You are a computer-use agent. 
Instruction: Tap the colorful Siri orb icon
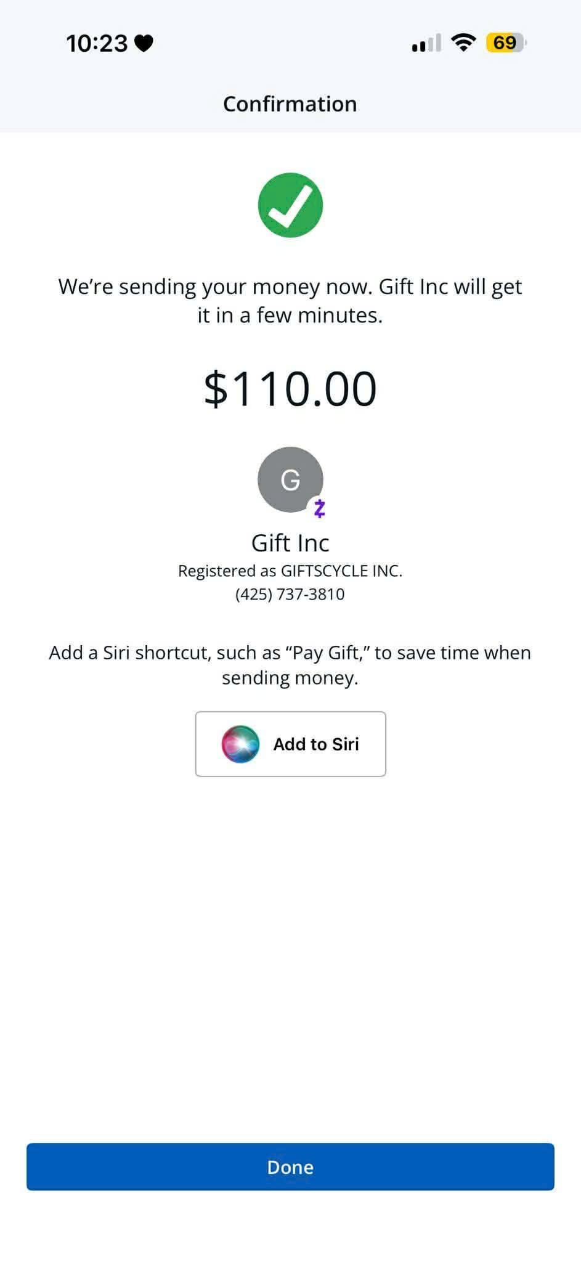coord(240,744)
